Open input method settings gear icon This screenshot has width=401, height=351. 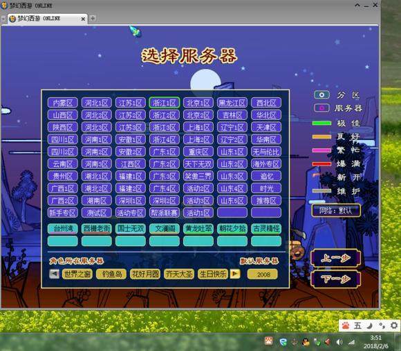coord(394,325)
